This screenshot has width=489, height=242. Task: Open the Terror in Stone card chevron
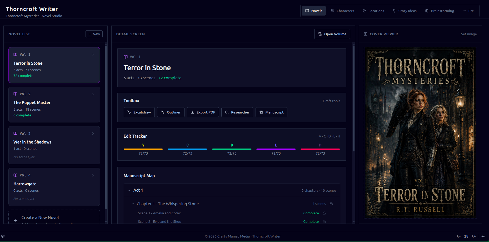pyautogui.click(x=93, y=55)
